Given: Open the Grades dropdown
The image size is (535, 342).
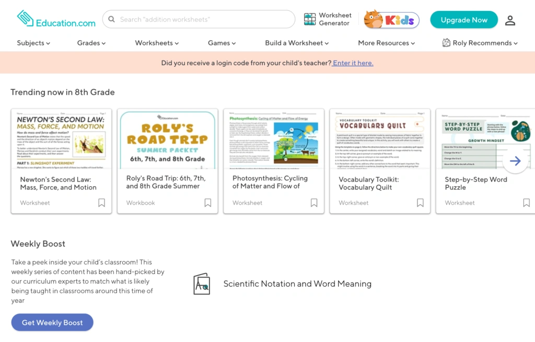Looking at the screenshot, I should coord(91,43).
